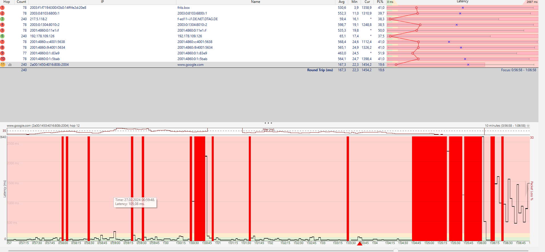The width and height of the screenshot is (545, 252).
Task: Click the IP 192.178.109.126 in the IP column
Action: (42, 36)
